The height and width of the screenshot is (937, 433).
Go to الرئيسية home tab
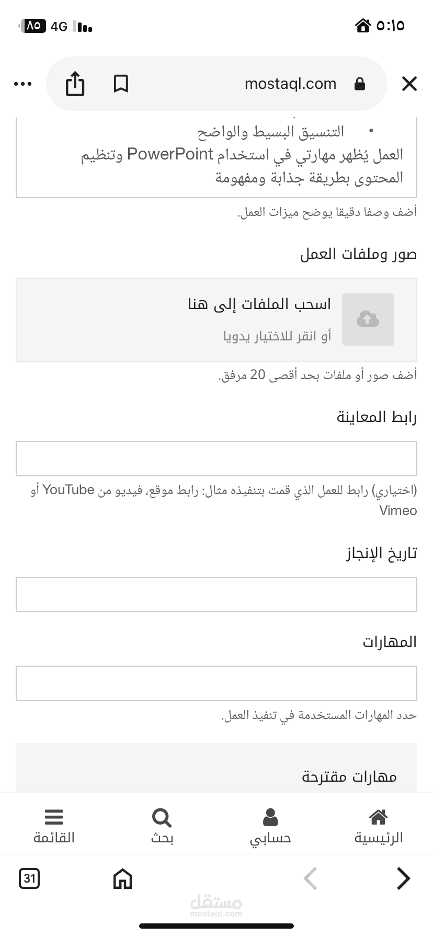[379, 826]
